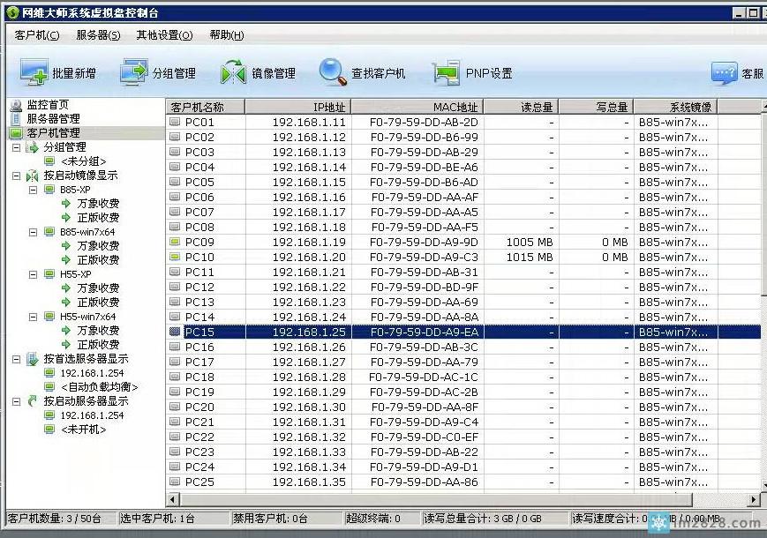Screen dimensions: 767x538
Task: Open the 客户机(C) menu
Action: point(37,35)
